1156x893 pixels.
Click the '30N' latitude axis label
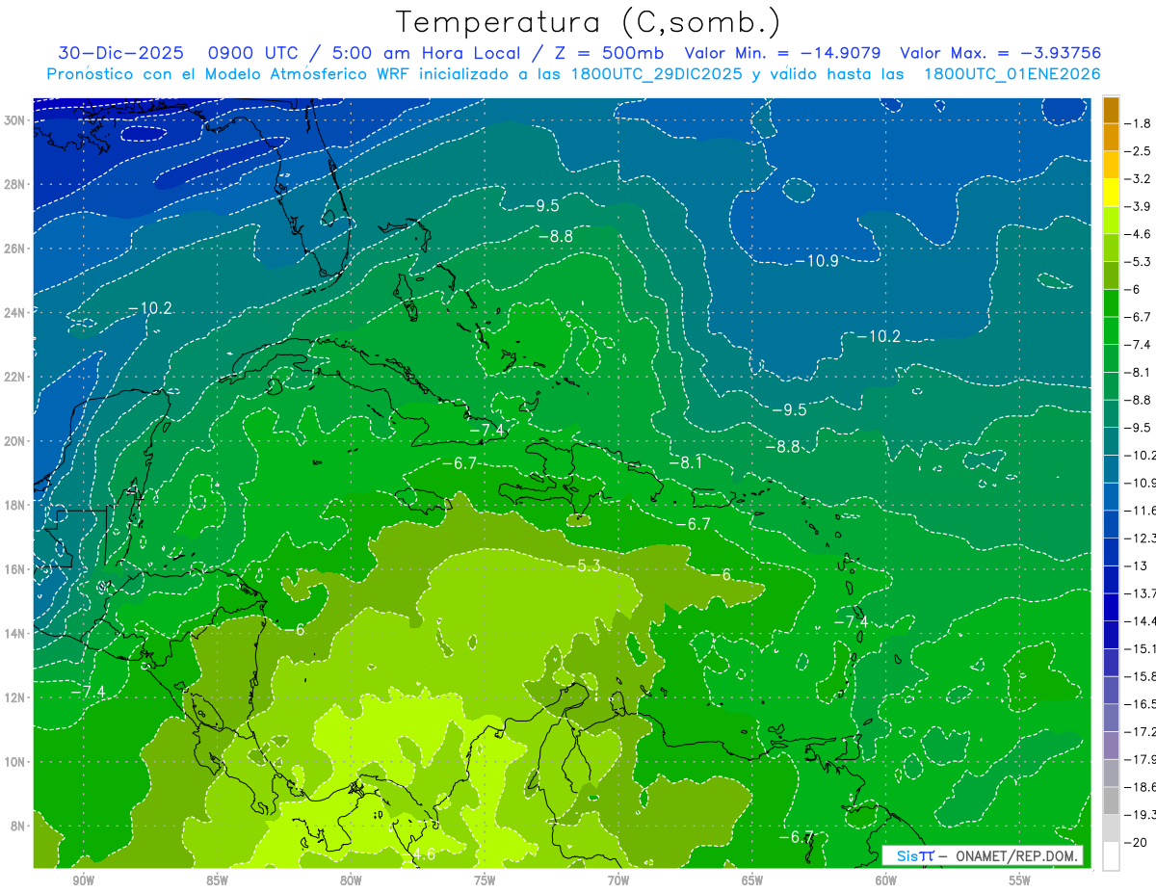pyautogui.click(x=16, y=120)
